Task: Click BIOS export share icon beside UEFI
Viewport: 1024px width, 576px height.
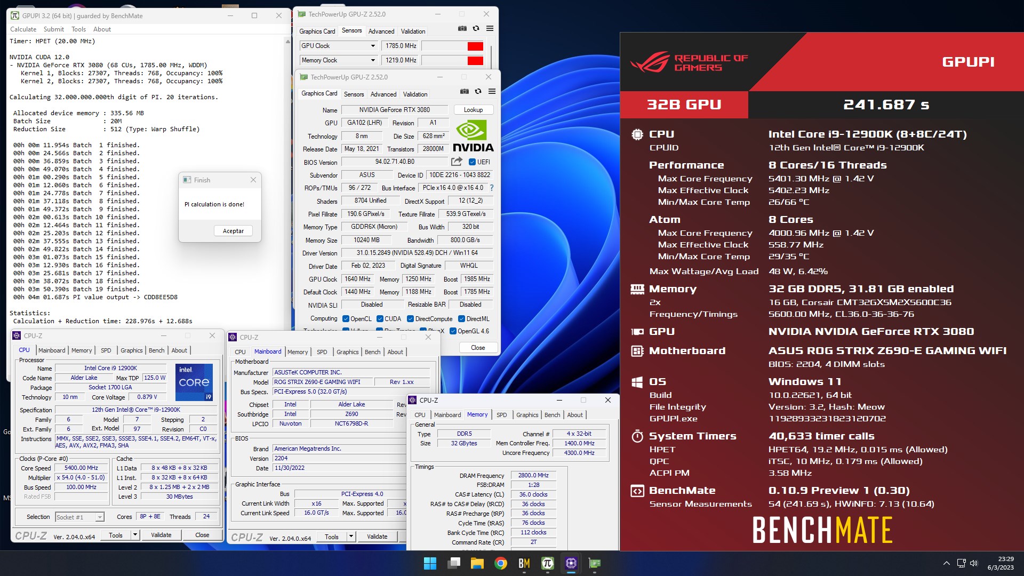Action: (457, 162)
